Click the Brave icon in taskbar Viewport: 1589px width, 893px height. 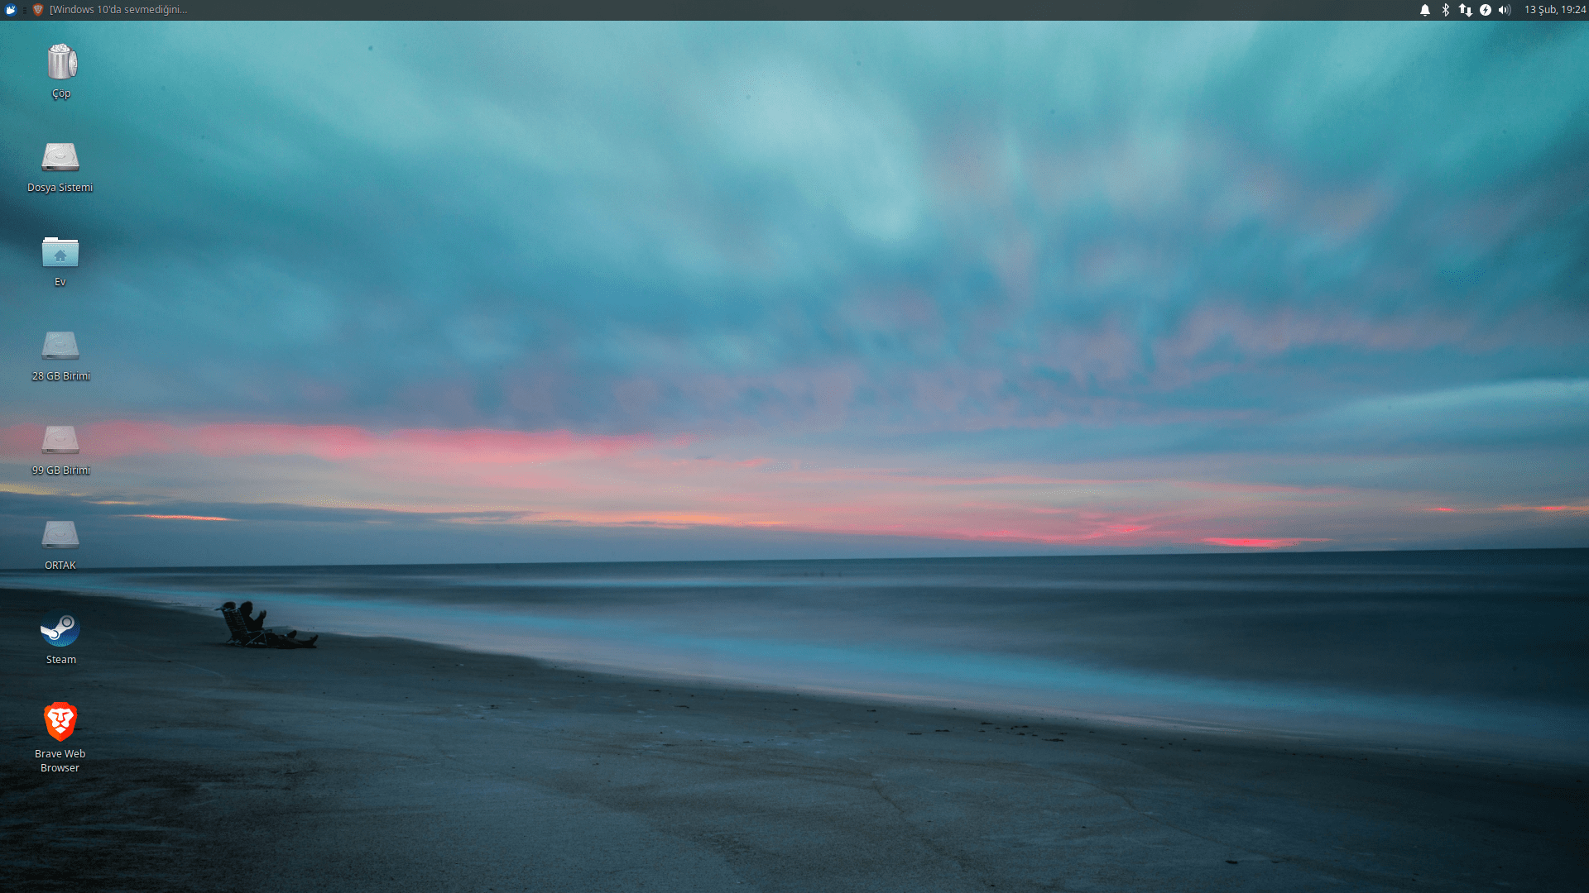38,10
